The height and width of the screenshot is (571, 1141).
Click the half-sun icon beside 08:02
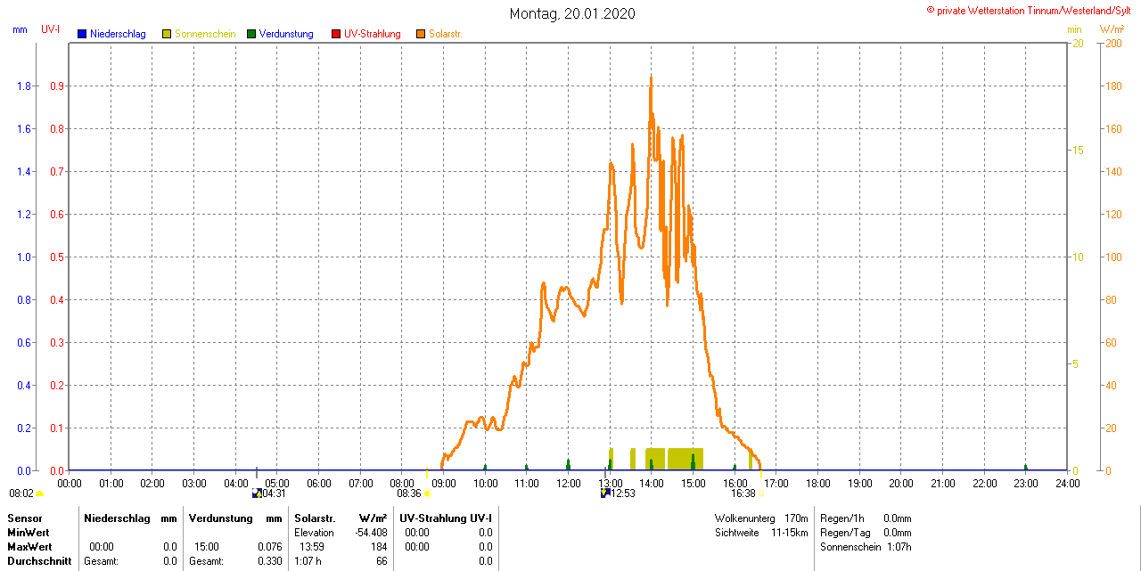[x=39, y=493]
